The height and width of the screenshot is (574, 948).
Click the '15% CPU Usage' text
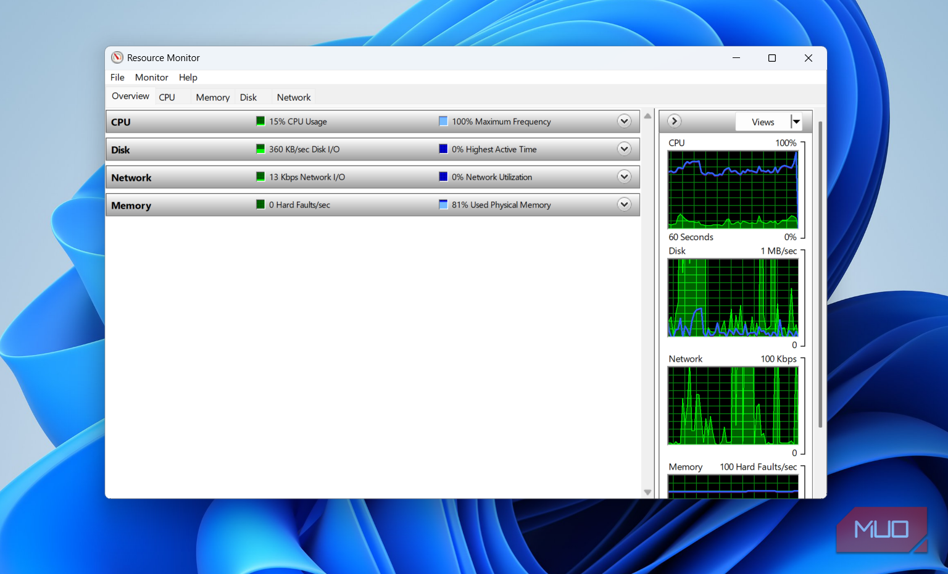coord(298,122)
